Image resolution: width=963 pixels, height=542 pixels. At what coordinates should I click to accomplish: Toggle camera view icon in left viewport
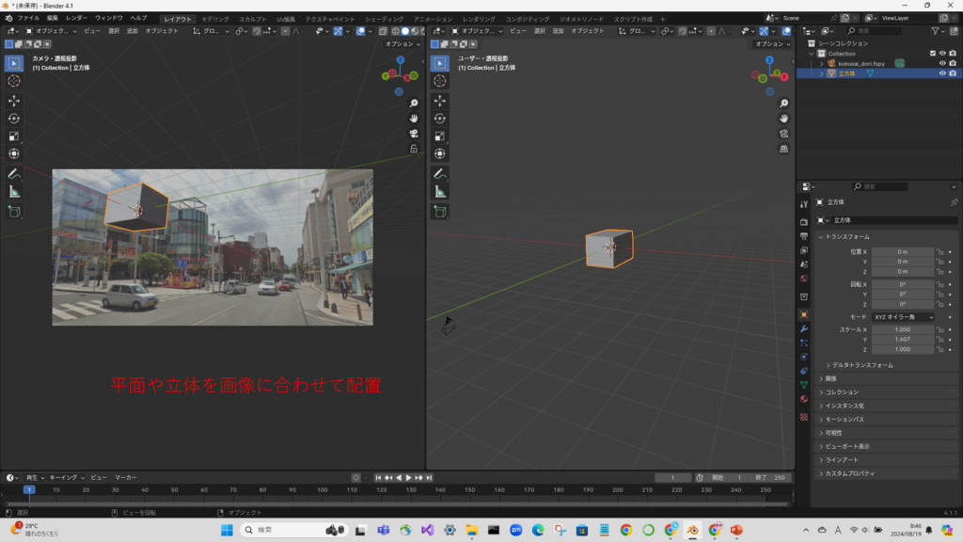pos(413,133)
